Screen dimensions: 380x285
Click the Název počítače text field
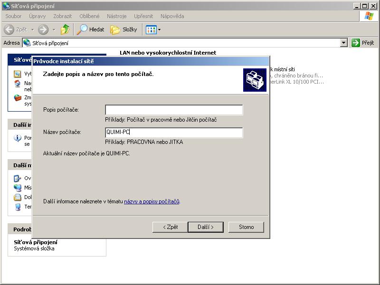tap(174, 133)
